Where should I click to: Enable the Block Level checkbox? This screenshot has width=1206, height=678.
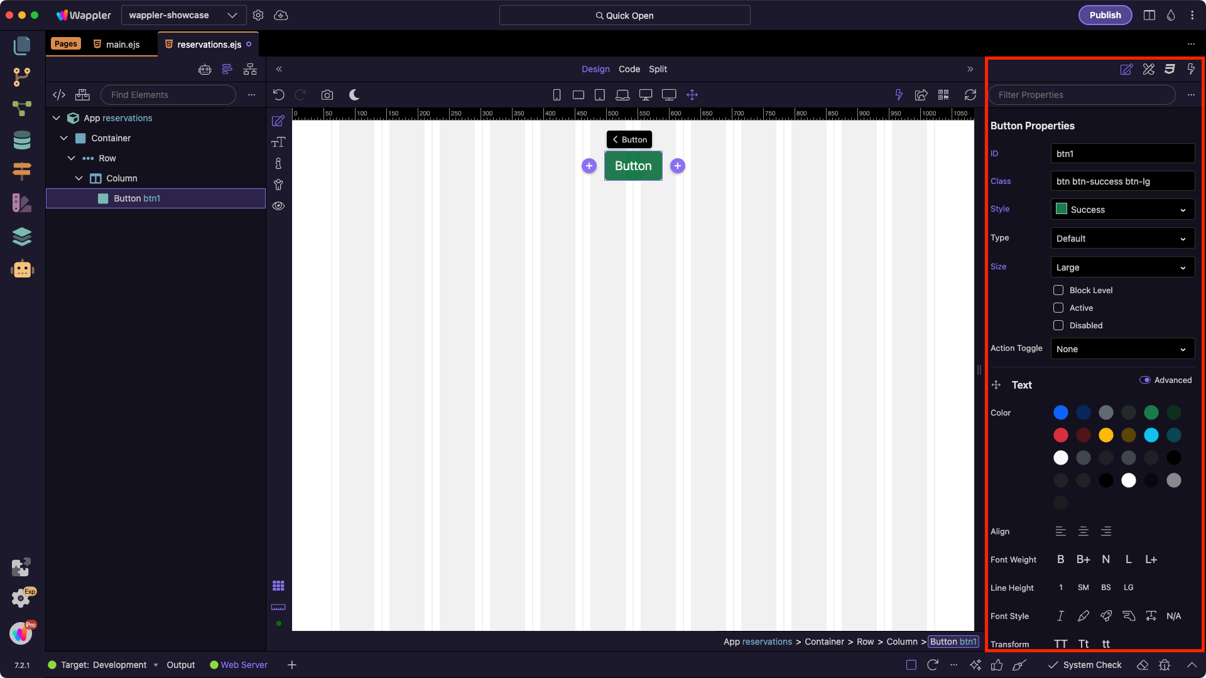click(1058, 290)
